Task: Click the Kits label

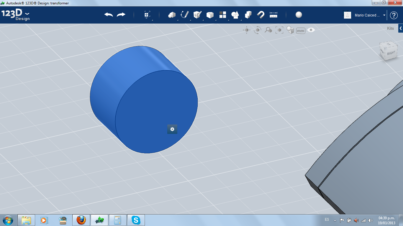Action: tap(390, 29)
